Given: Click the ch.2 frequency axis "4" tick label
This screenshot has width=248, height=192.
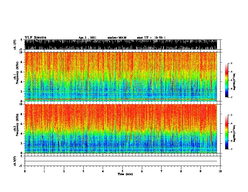Looking at the screenshot, I should point(22,134).
